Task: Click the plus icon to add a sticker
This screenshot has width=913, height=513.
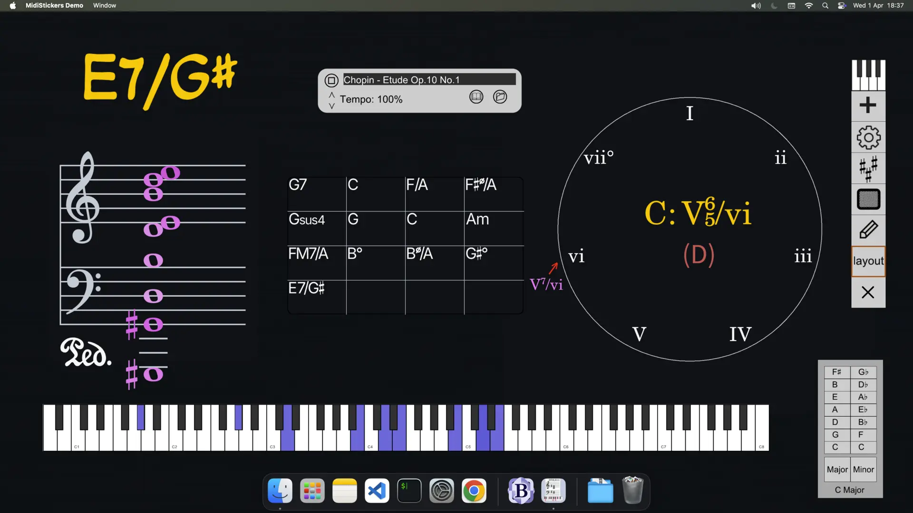Action: point(868,105)
